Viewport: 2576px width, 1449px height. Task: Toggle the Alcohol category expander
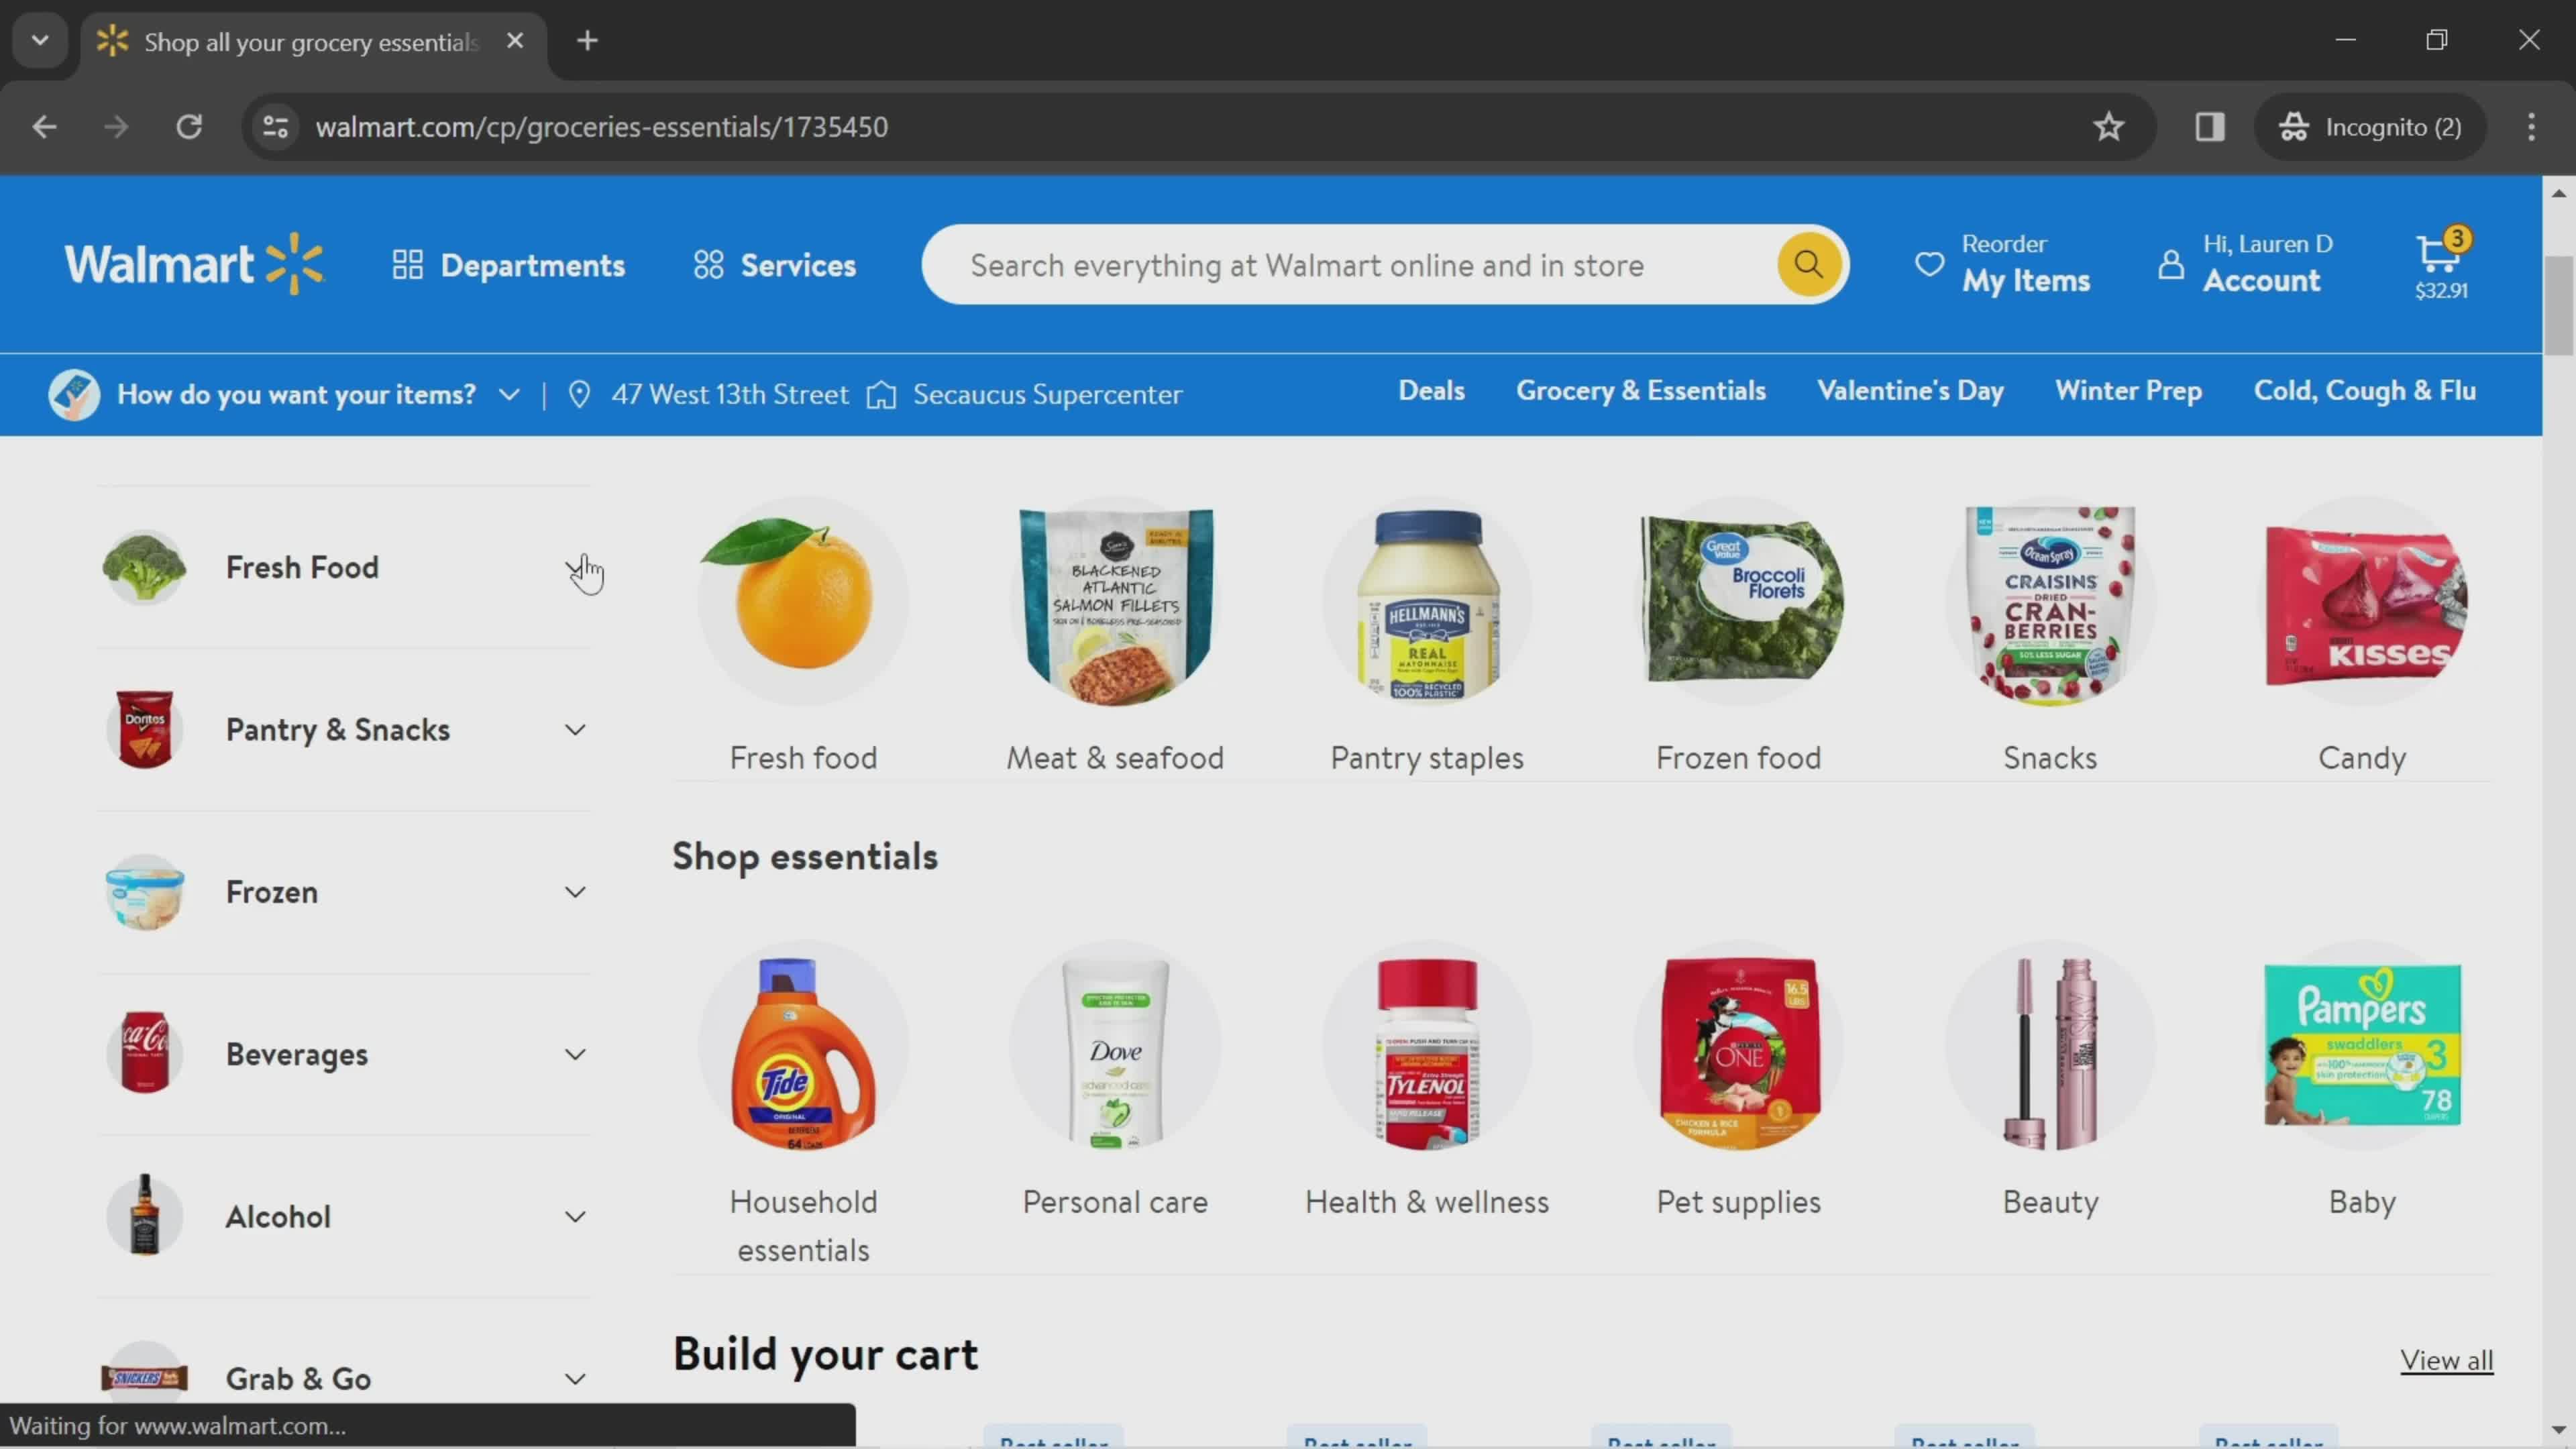click(575, 1216)
